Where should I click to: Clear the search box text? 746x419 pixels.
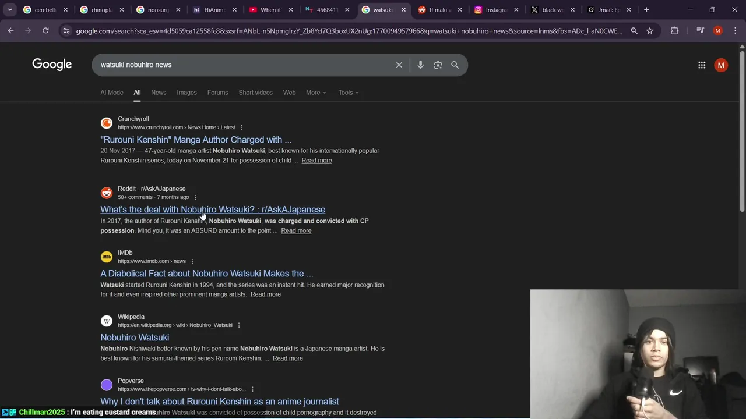point(399,65)
